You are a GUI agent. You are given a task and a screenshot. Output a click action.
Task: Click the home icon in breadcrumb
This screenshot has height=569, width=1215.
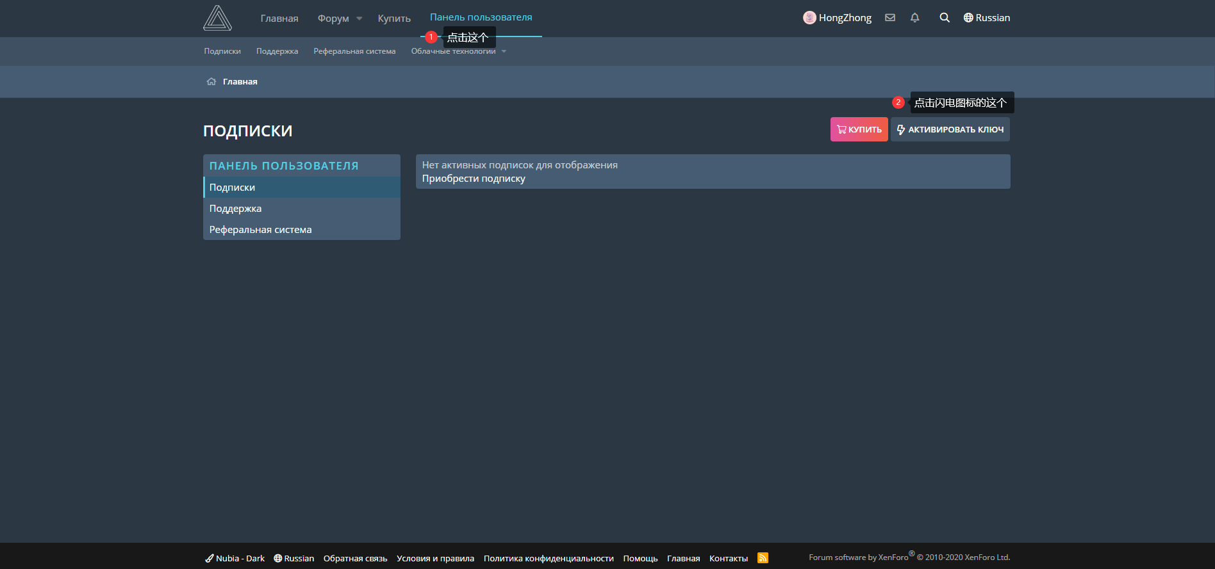point(211,82)
